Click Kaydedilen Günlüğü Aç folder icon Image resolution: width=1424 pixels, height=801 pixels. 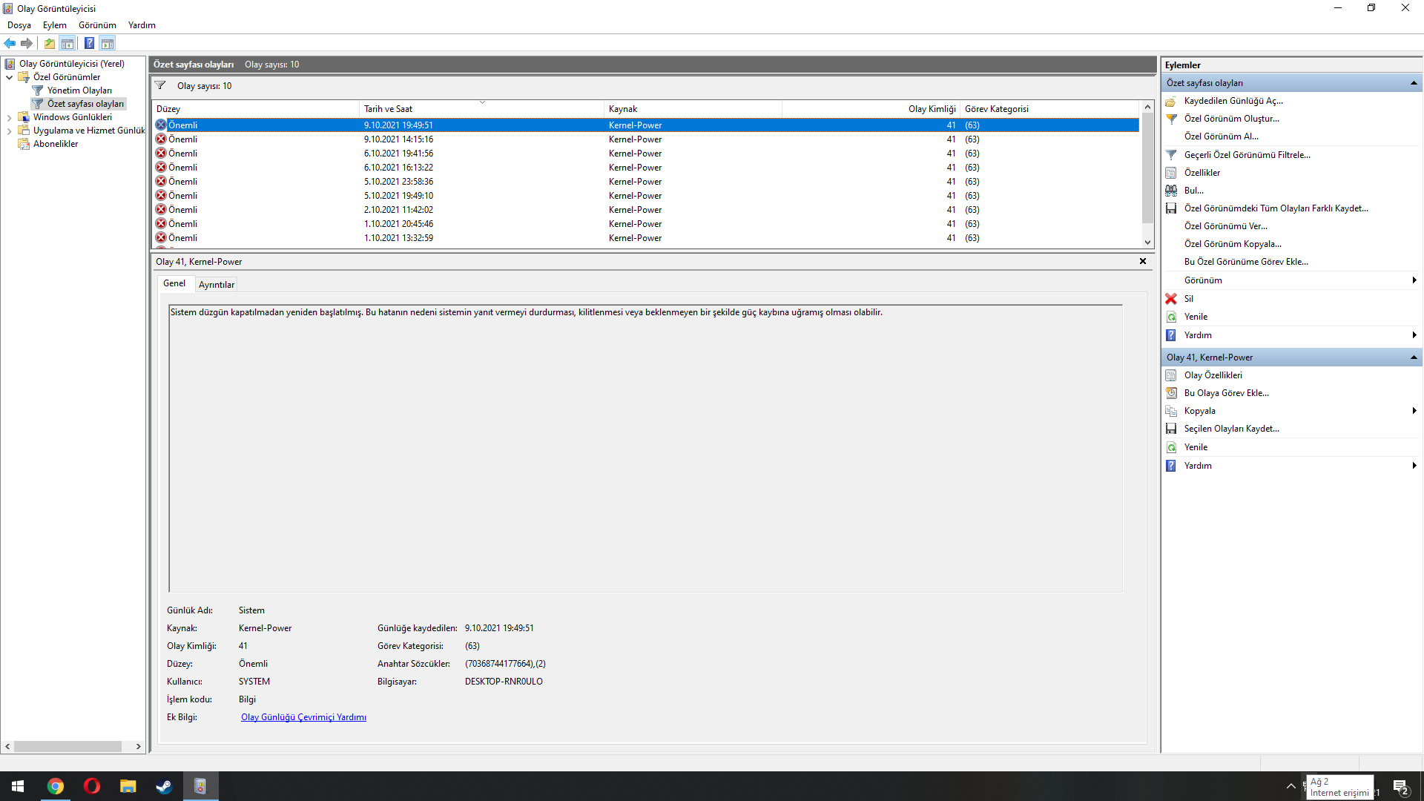[x=1171, y=101]
